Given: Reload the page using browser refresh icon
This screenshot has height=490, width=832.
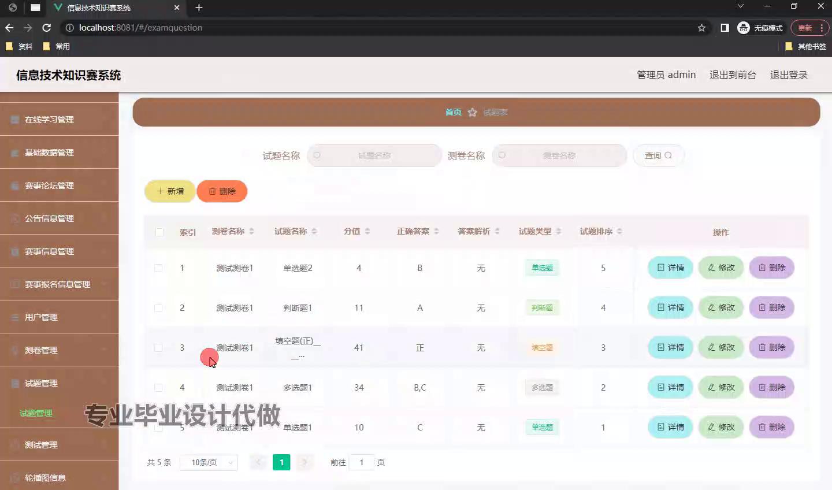Looking at the screenshot, I should click(x=47, y=28).
